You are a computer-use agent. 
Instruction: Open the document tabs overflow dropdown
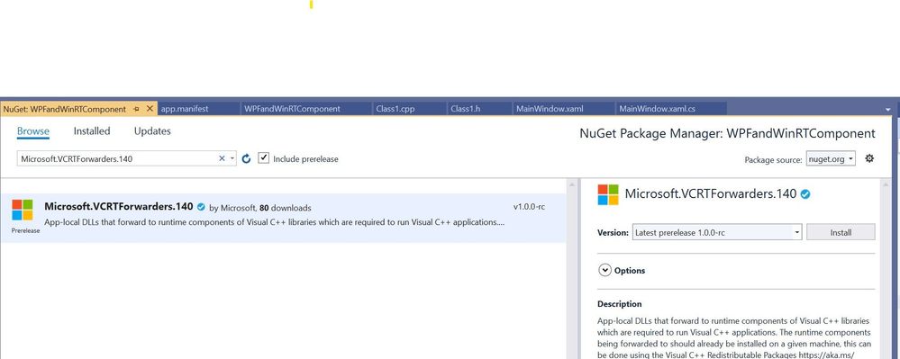[888, 109]
